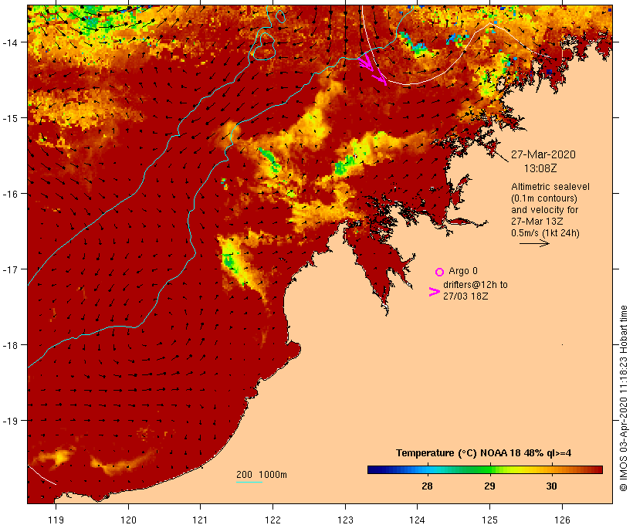Click the '200 1000m' depth label
This screenshot has width=633, height=525.
tap(262, 475)
